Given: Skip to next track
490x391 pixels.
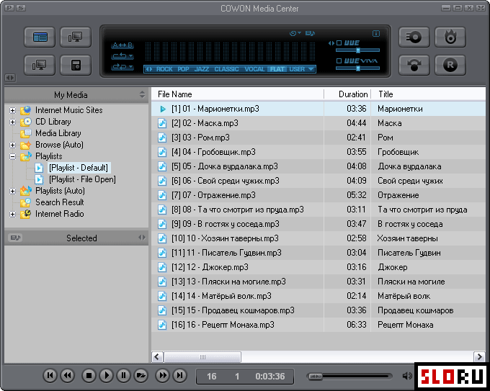Looking at the screenshot, I should click(x=179, y=375).
